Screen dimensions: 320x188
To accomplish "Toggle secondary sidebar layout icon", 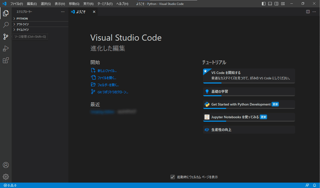I will click(276, 4).
